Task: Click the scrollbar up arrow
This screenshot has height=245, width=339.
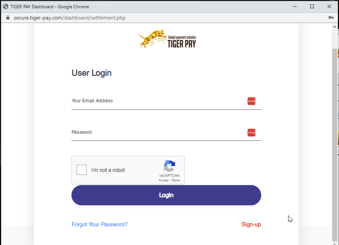Action: pyautogui.click(x=335, y=27)
